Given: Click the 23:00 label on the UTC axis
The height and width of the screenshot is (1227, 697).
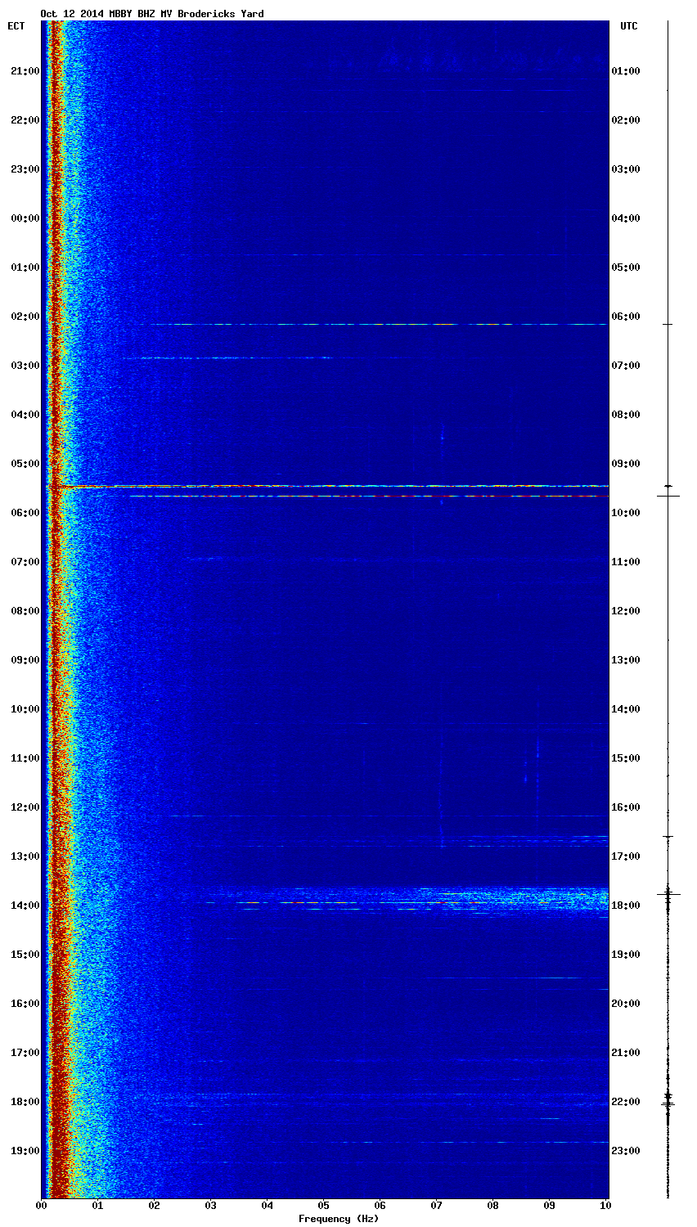Looking at the screenshot, I should click(626, 1151).
